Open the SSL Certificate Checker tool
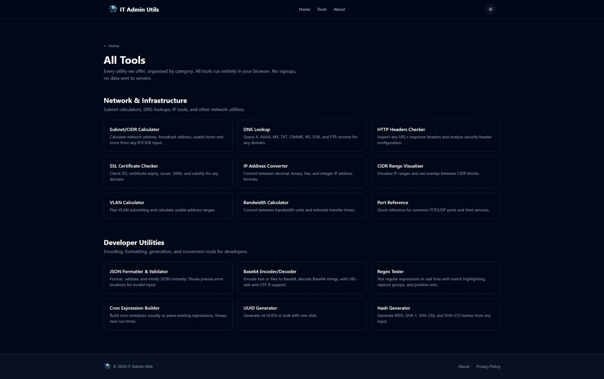The image size is (604, 379). (168, 172)
